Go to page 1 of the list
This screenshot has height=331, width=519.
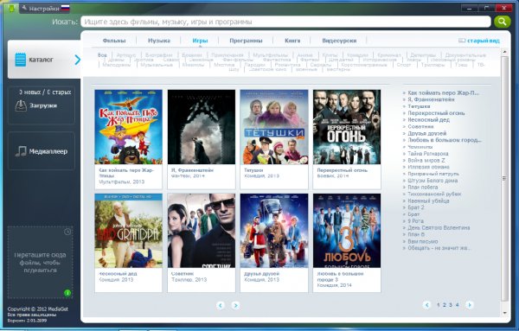click(x=439, y=305)
